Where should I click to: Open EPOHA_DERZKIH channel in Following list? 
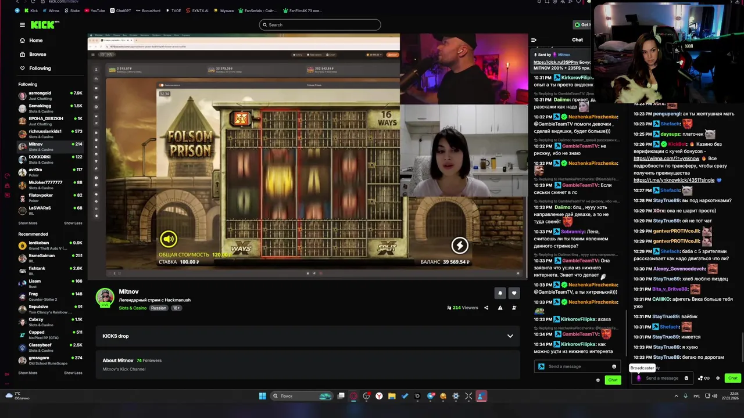[51, 121]
